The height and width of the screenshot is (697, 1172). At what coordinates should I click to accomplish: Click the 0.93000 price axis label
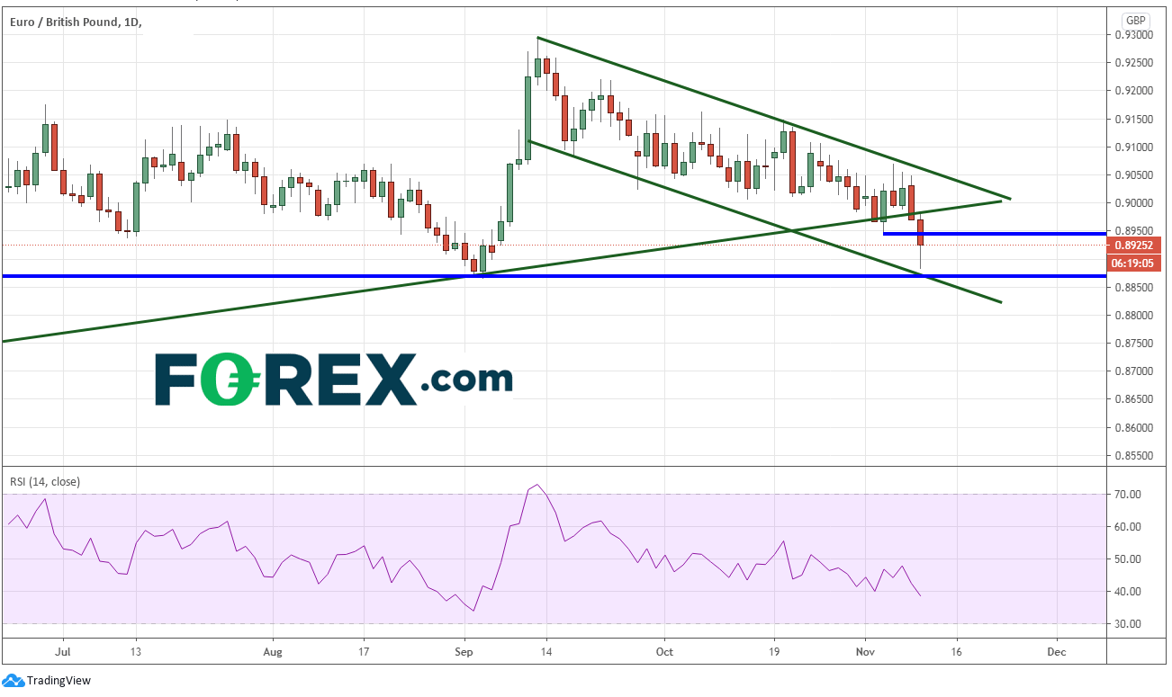pos(1132,35)
